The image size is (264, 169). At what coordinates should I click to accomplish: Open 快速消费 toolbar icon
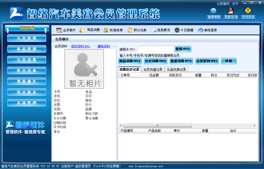(x=106, y=30)
